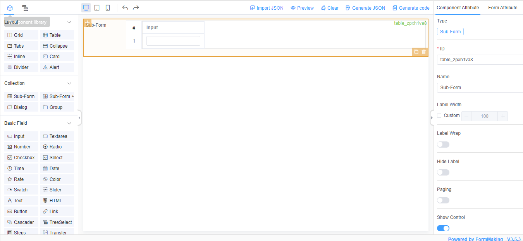The image size is (523, 241).
Task: Add a Sub-Form + collection component
Action: pyautogui.click(x=57, y=96)
